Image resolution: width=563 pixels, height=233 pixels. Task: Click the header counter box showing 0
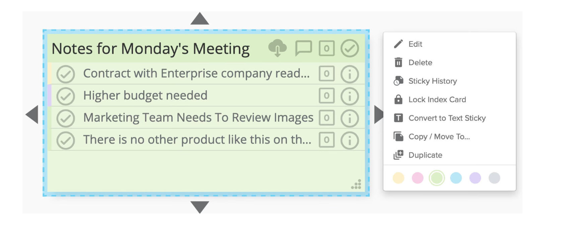click(326, 49)
